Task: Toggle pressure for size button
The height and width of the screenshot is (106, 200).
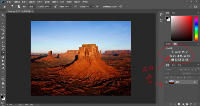Action: point(121,7)
